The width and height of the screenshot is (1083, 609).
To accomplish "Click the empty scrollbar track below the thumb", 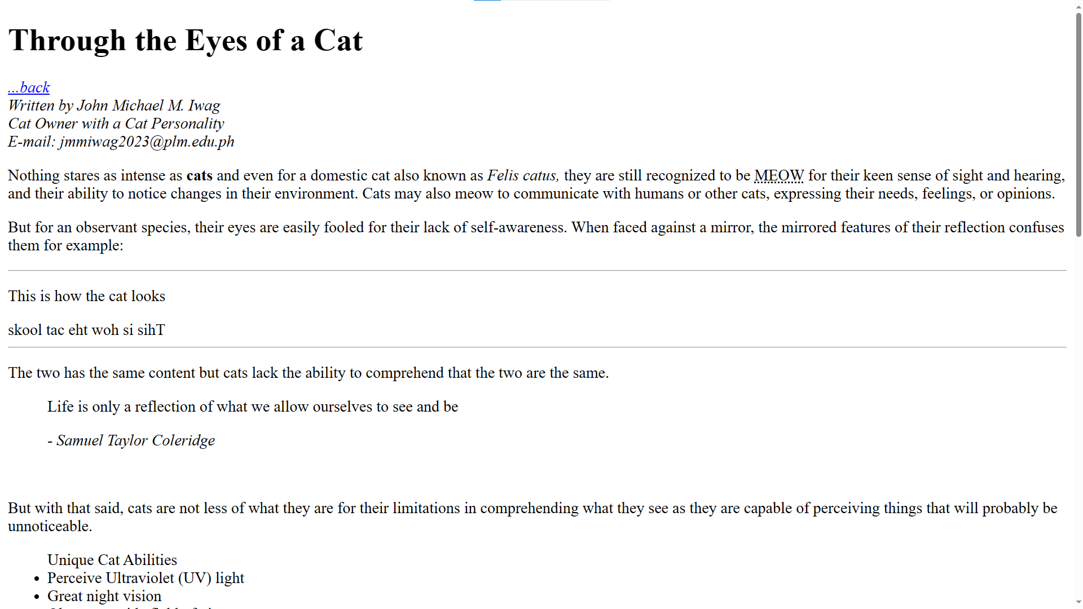I will 1078,417.
